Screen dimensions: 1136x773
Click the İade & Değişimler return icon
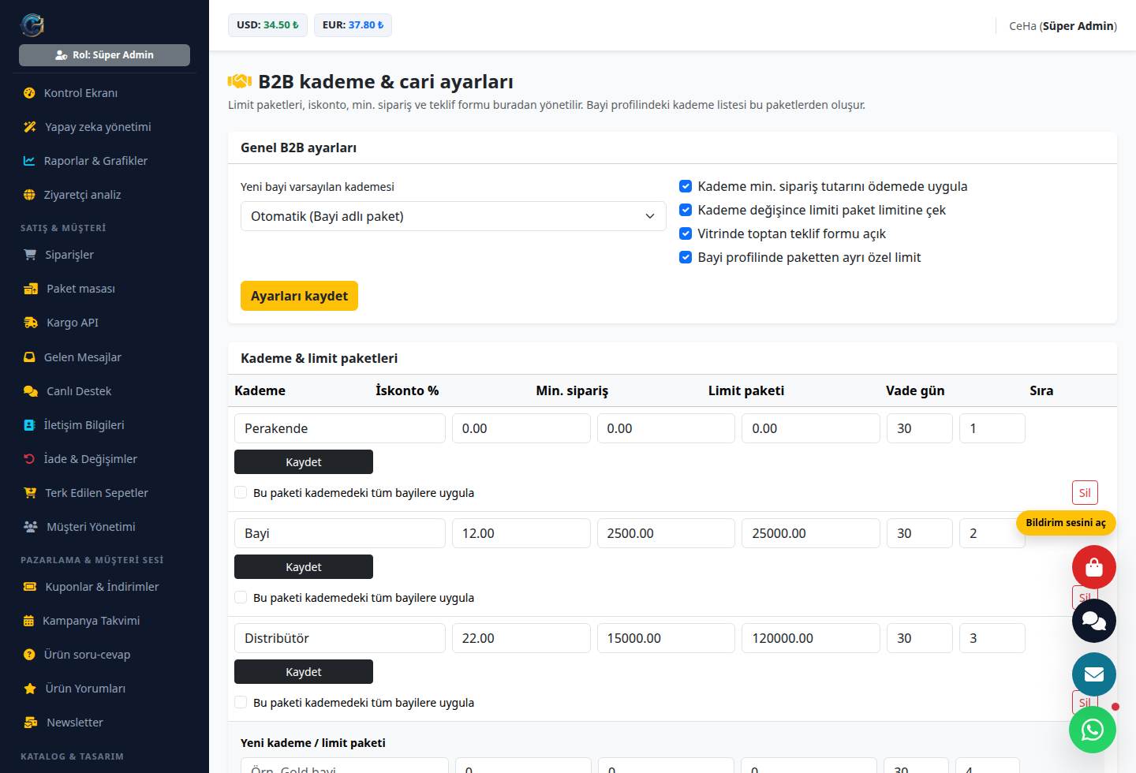coord(29,459)
